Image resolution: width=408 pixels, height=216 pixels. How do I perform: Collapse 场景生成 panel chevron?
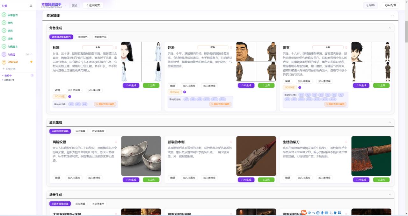click(390, 195)
